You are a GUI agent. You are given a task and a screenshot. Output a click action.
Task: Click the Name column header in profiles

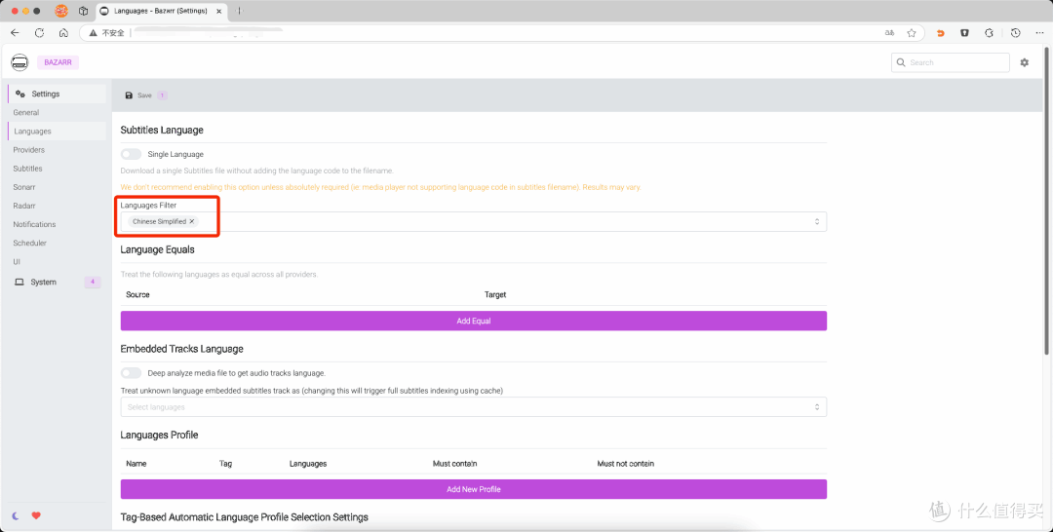tap(136, 464)
